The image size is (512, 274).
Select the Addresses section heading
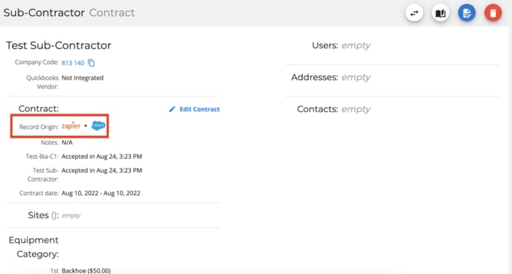pyautogui.click(x=315, y=77)
